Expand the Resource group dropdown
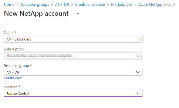 coord(73,72)
